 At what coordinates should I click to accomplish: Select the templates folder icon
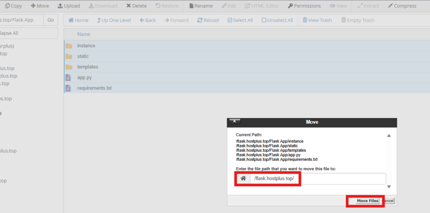[69, 67]
